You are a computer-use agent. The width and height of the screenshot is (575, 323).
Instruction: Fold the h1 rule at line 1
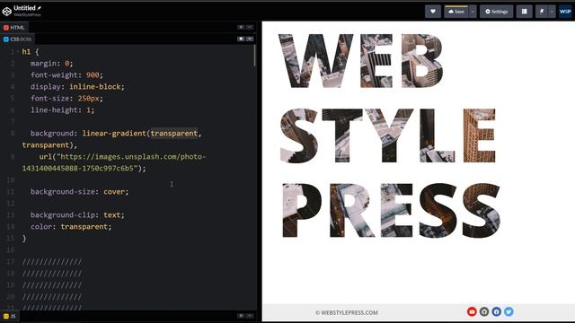pos(18,52)
